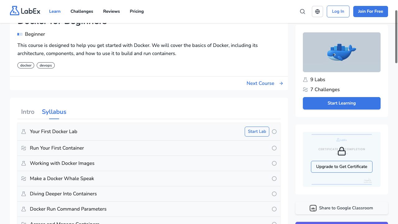Toggle completion circle for Run Your First Container
The width and height of the screenshot is (398, 224).
pos(274,148)
